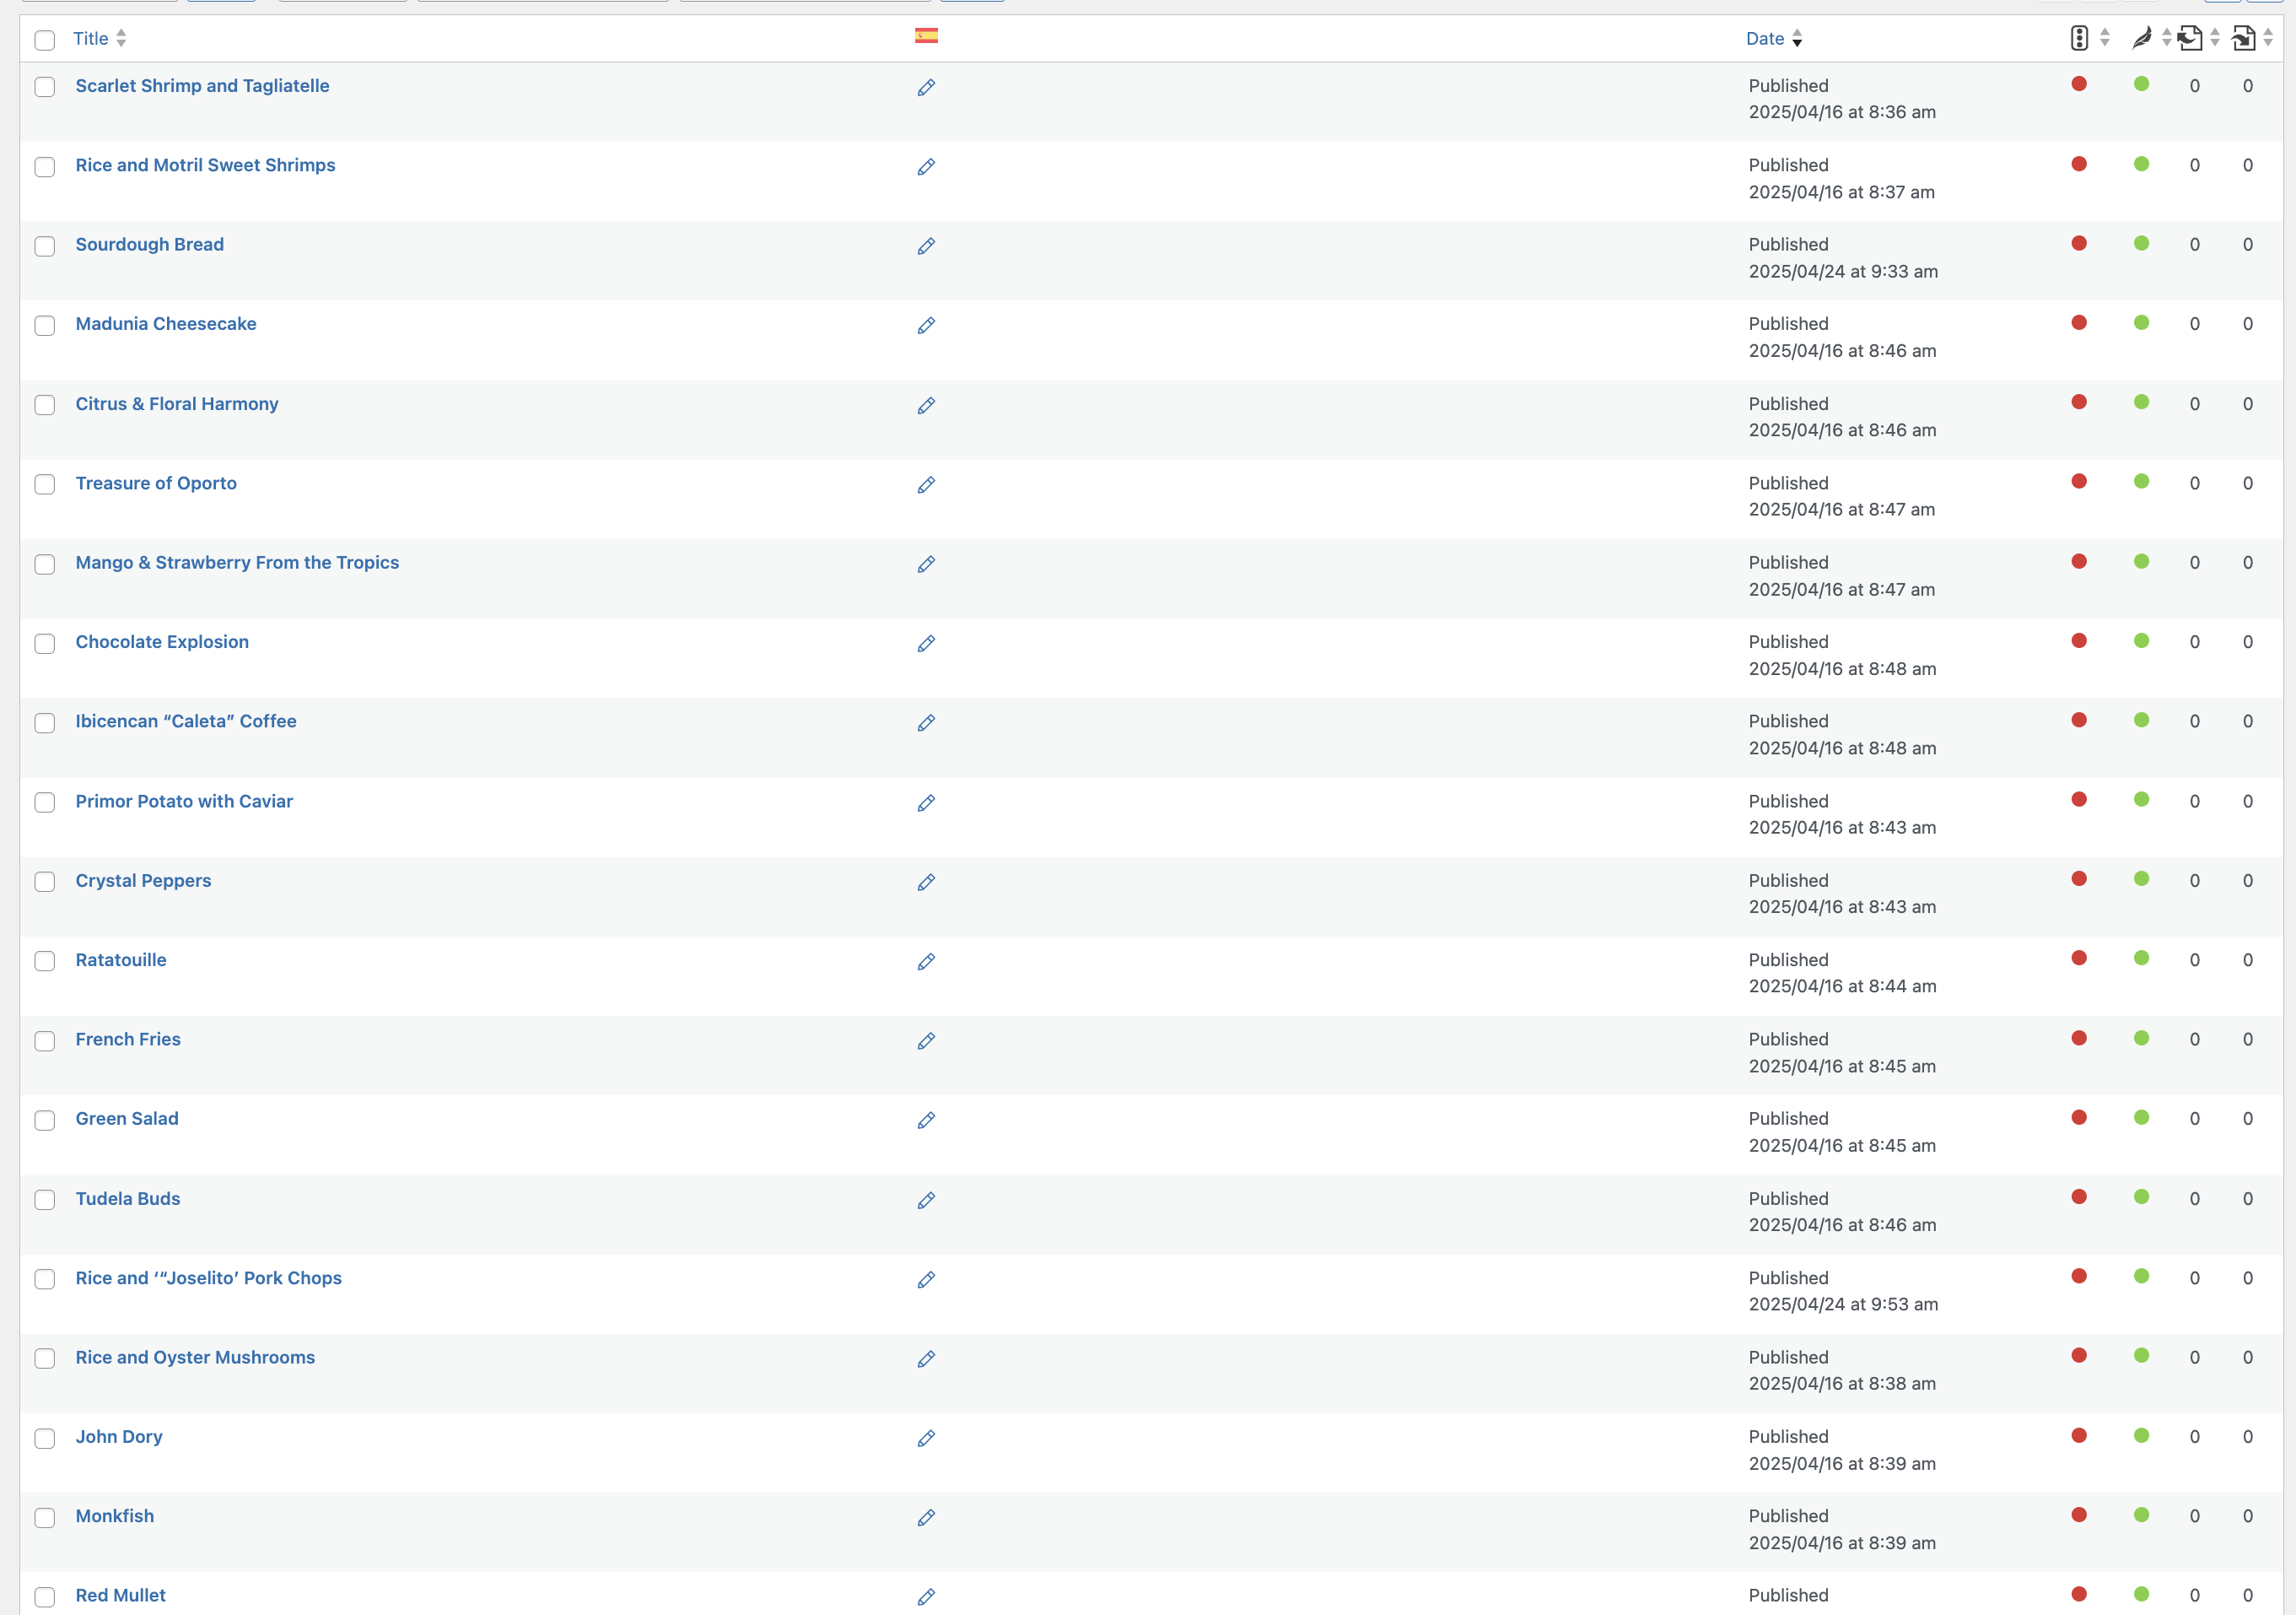Open the Rice and Oyster Mushrooms post

coord(195,1358)
